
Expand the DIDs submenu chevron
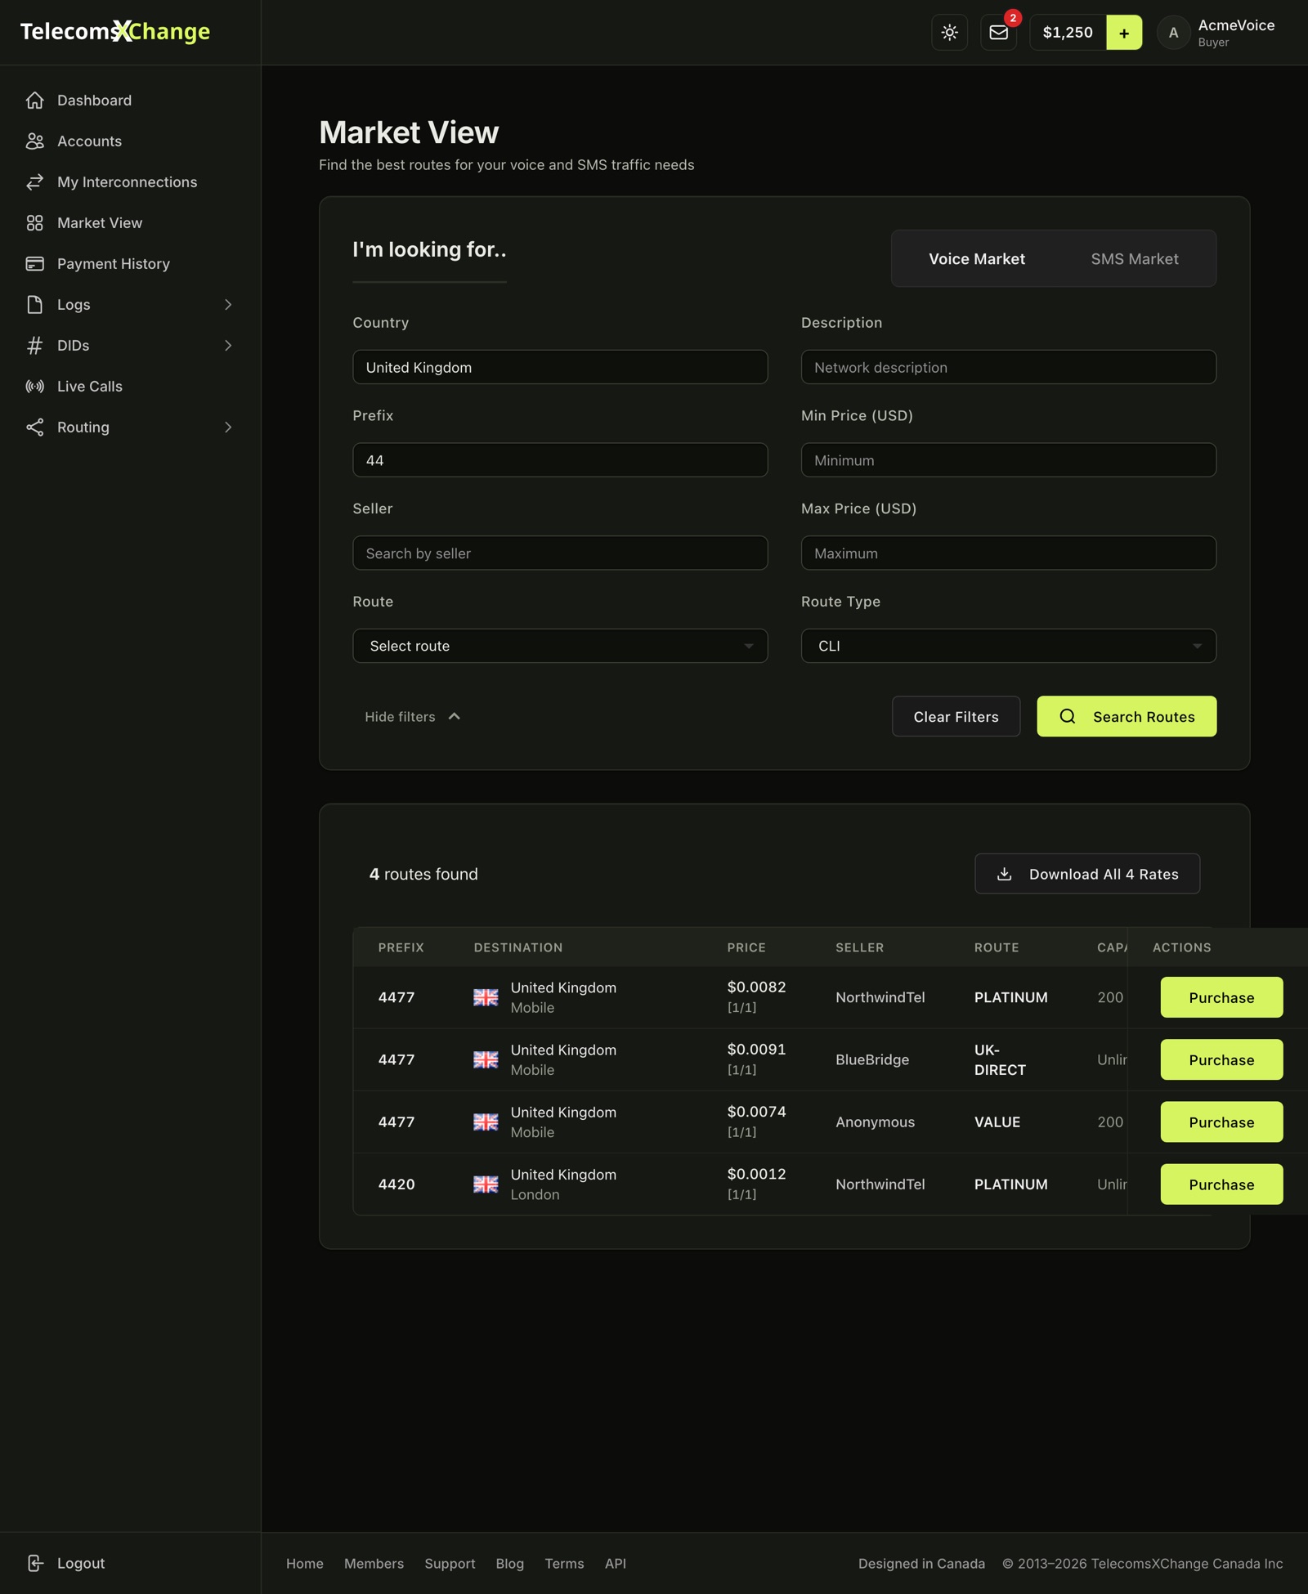228,345
